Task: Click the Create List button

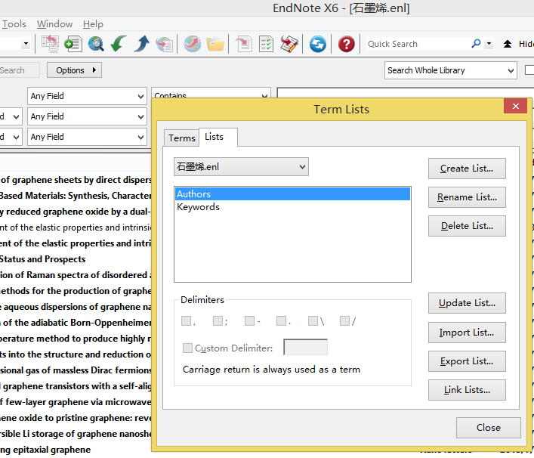Action: (467, 169)
